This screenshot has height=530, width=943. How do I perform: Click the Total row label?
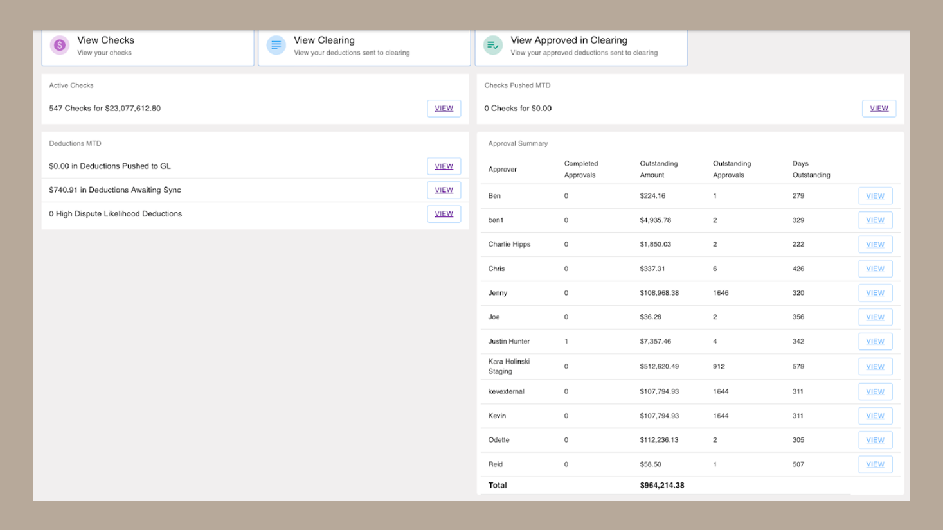[498, 486]
